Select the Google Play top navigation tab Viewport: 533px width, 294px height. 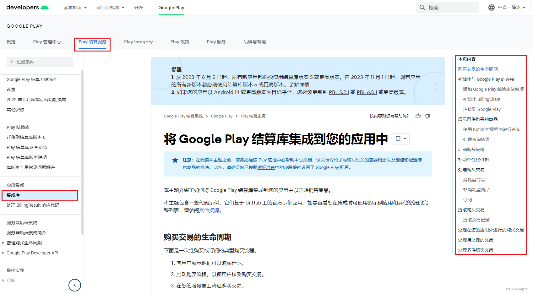(x=171, y=8)
